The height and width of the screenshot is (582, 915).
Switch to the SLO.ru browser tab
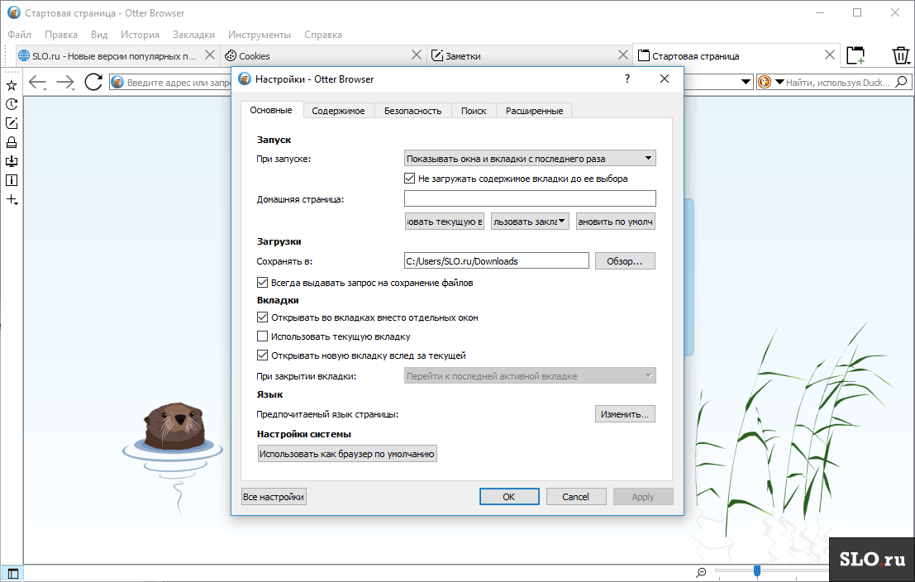click(114, 56)
